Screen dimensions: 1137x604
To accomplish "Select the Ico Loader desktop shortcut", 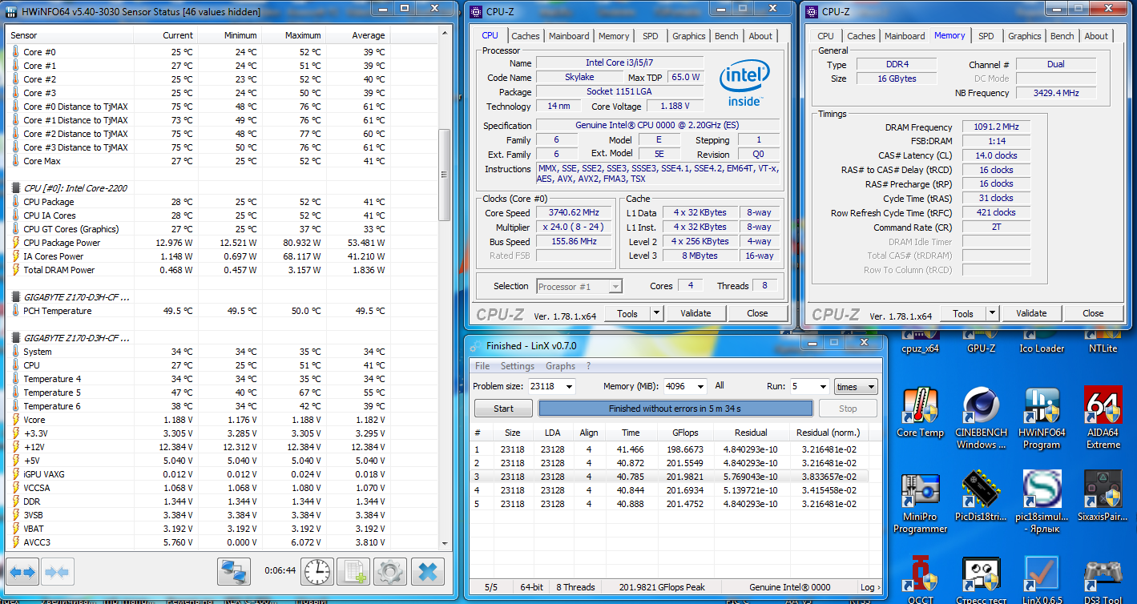I will click(1042, 342).
